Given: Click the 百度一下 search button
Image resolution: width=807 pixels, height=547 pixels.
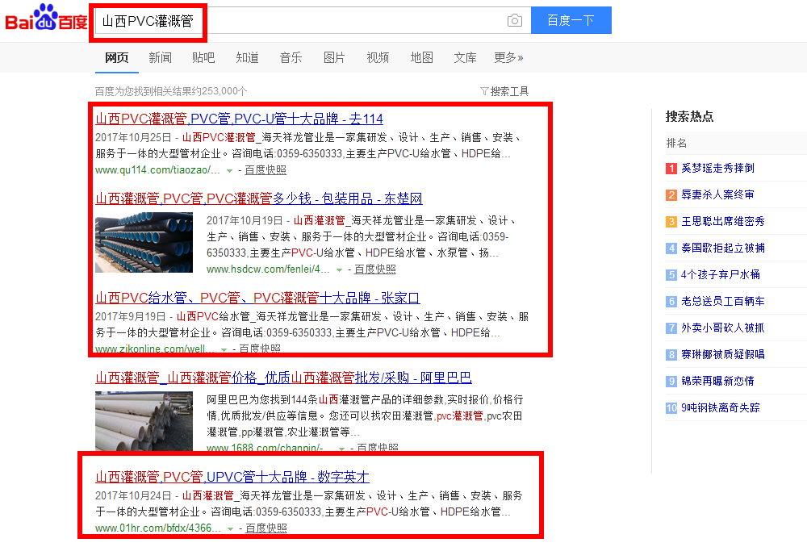Looking at the screenshot, I should tap(571, 21).
